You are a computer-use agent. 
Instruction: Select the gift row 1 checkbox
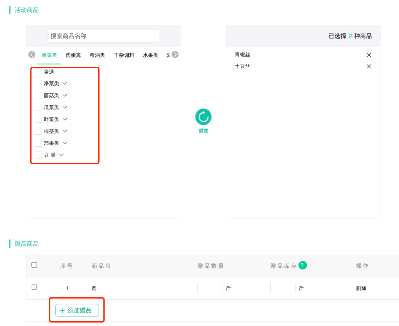click(x=34, y=287)
